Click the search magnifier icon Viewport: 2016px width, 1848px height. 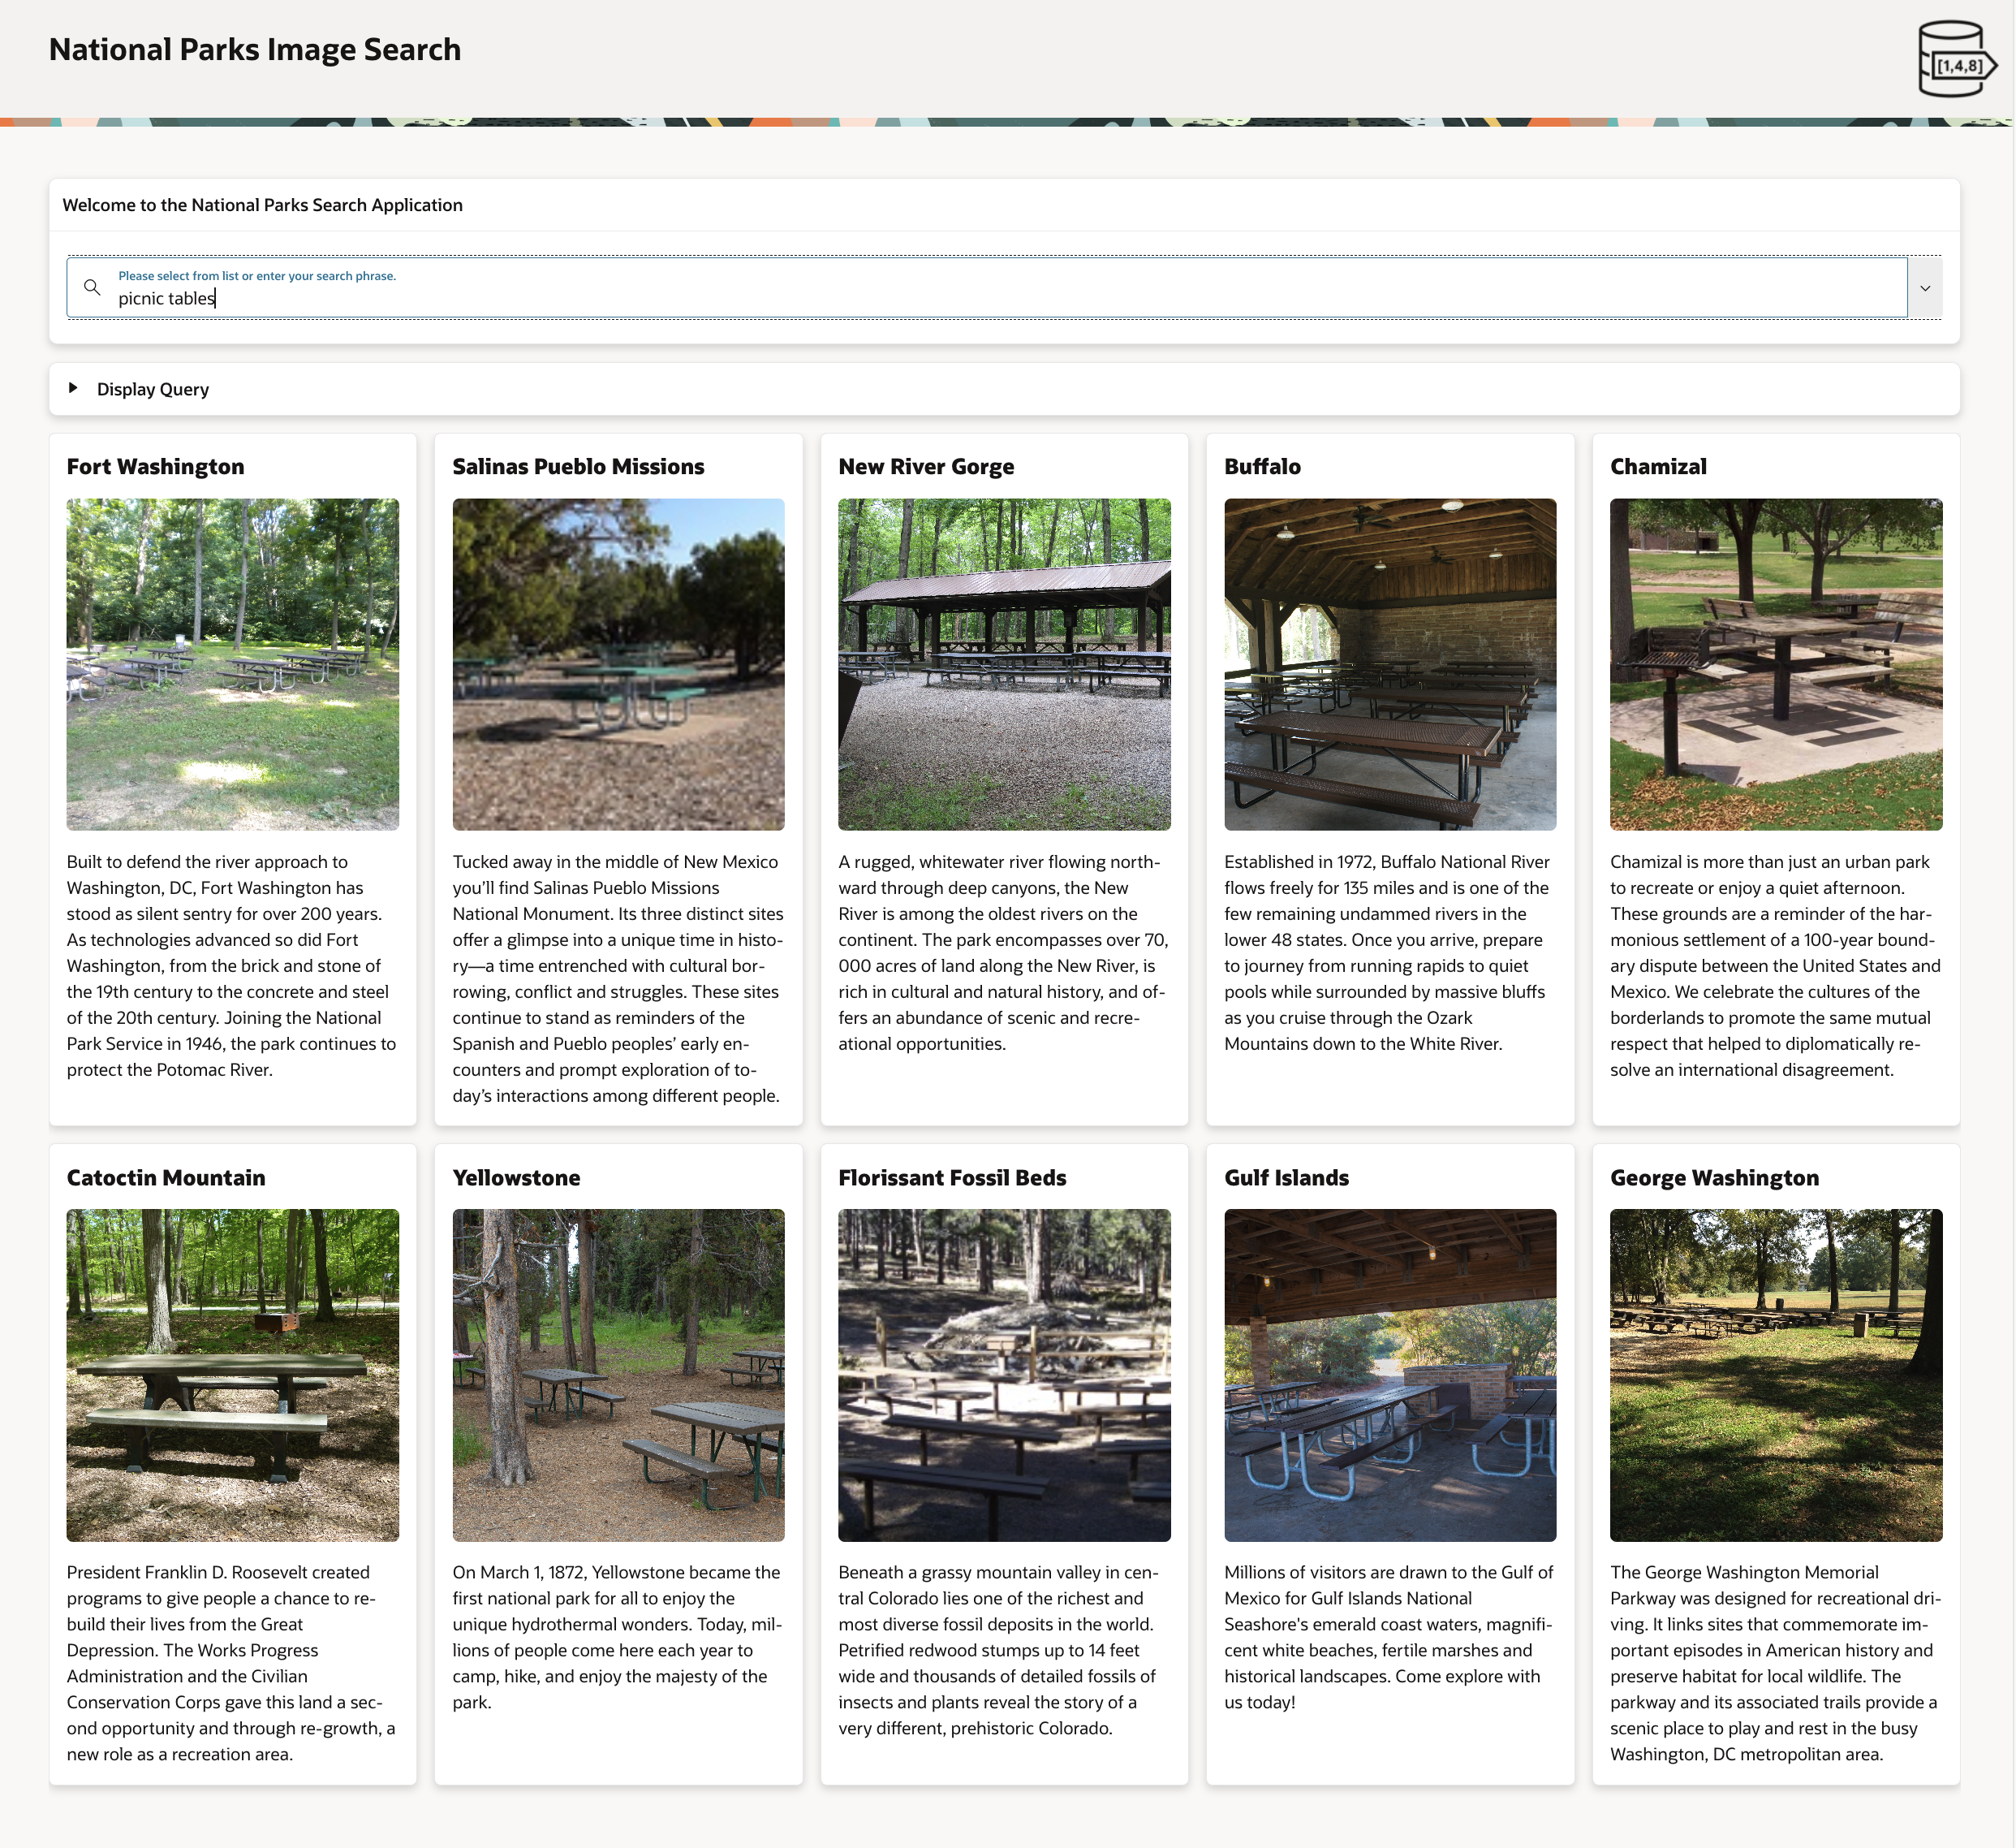coord(93,287)
